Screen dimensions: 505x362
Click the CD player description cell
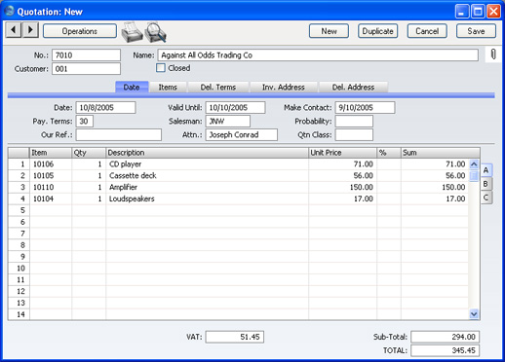(207, 164)
